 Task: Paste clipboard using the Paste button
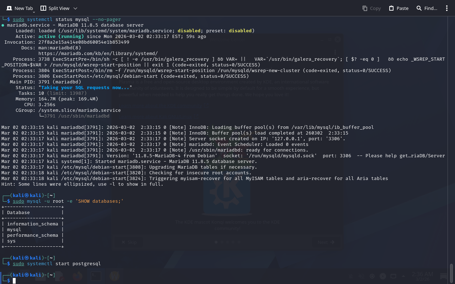398,8
